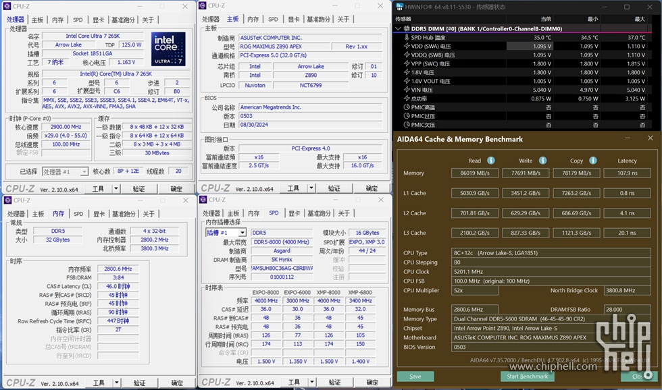662x390 pixels.
Task: Click the lightning icon on the VIN 电压 row
Action: [407, 90]
